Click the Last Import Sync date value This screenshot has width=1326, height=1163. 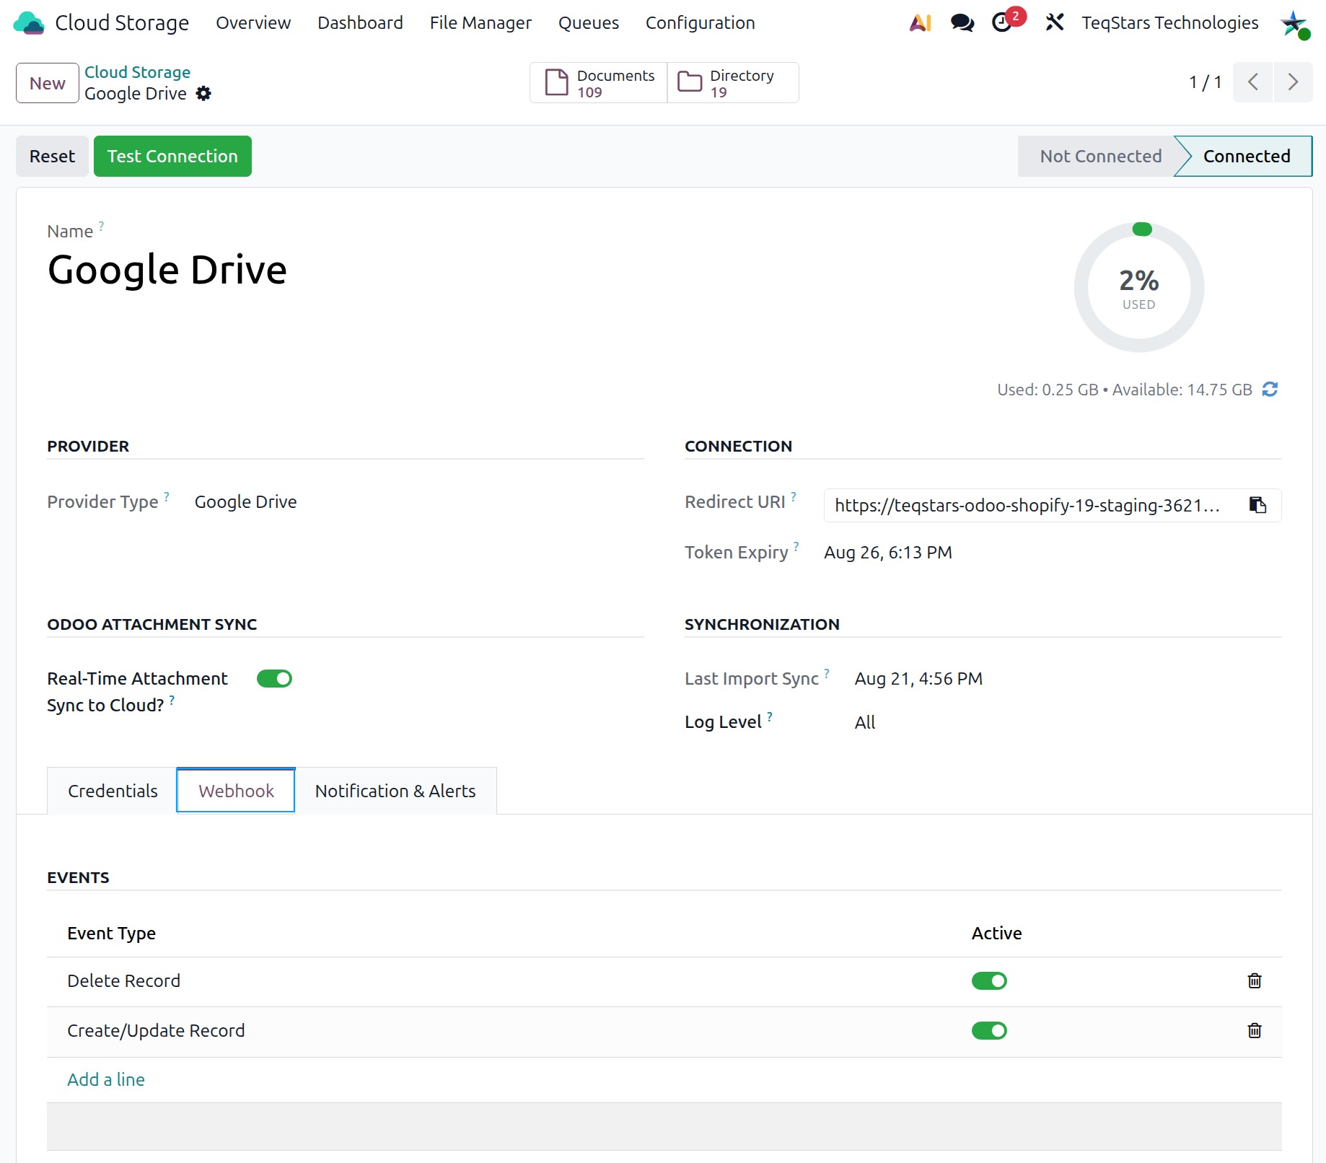tap(918, 679)
